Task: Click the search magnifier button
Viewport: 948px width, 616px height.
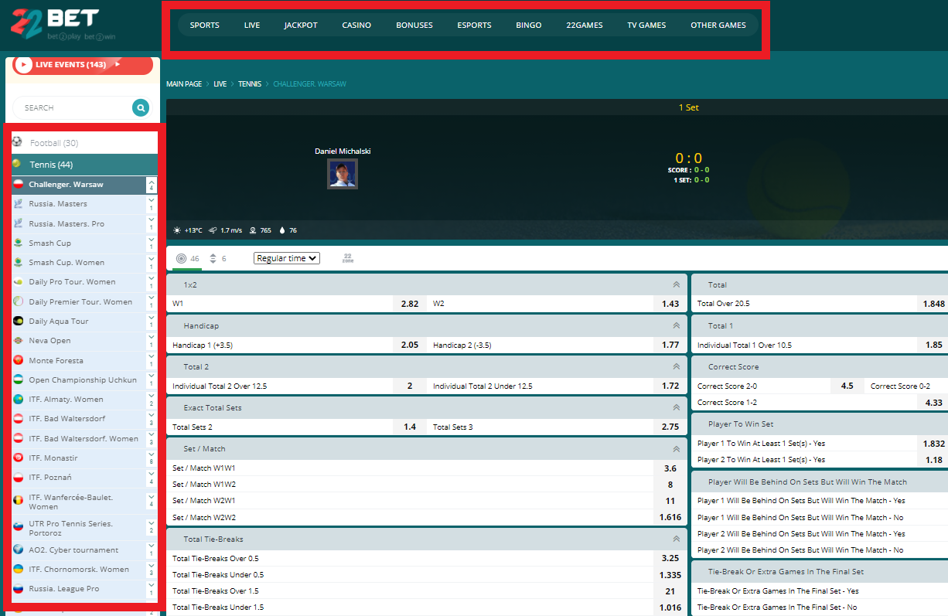Action: 141,108
